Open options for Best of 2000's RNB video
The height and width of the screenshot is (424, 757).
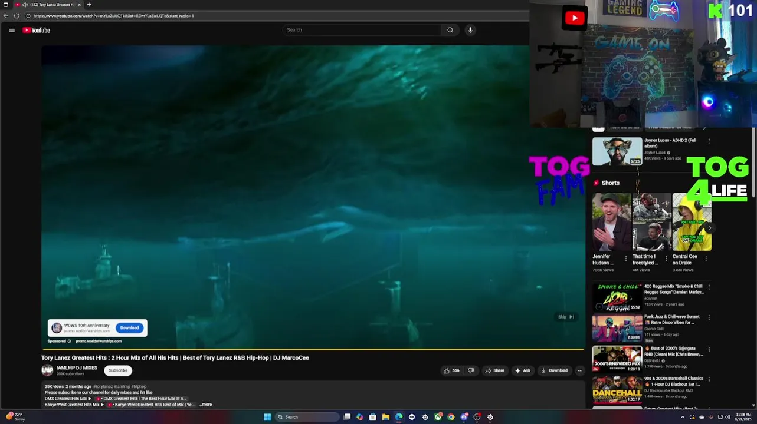click(709, 349)
